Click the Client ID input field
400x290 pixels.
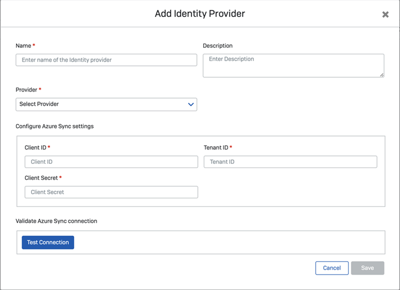click(x=111, y=162)
